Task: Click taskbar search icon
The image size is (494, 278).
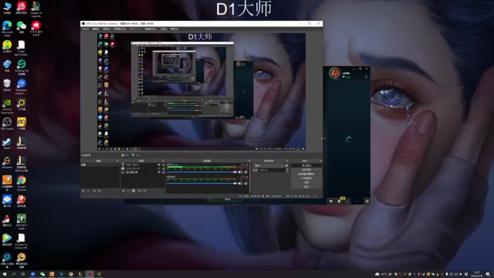Action: 14,274
